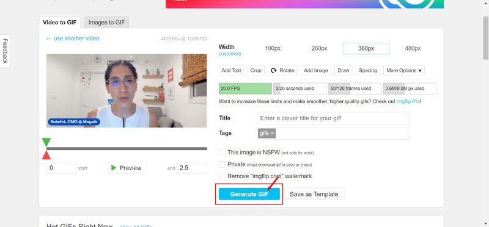Click the scrollbar down arrow
Screen dimensions: 489x227
click(485, 223)
